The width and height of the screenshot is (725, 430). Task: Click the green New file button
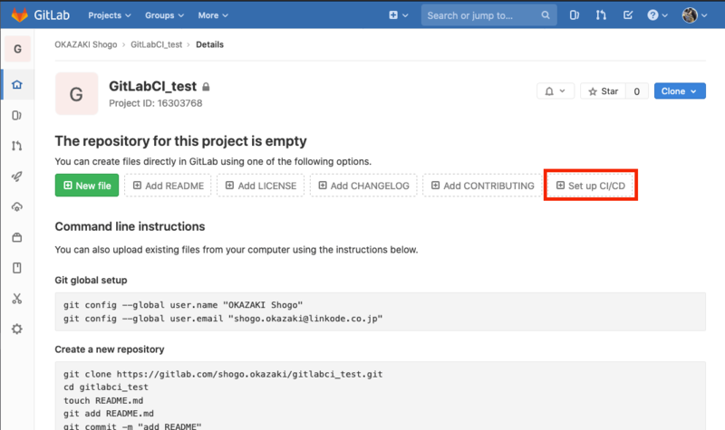(87, 186)
